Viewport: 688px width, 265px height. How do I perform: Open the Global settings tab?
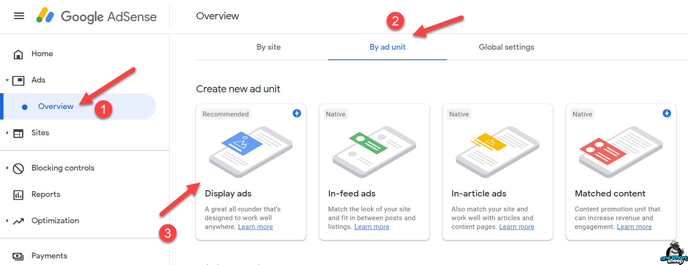click(507, 47)
